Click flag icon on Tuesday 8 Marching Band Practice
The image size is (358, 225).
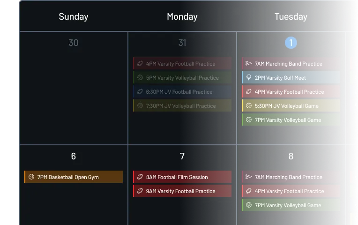(x=249, y=177)
